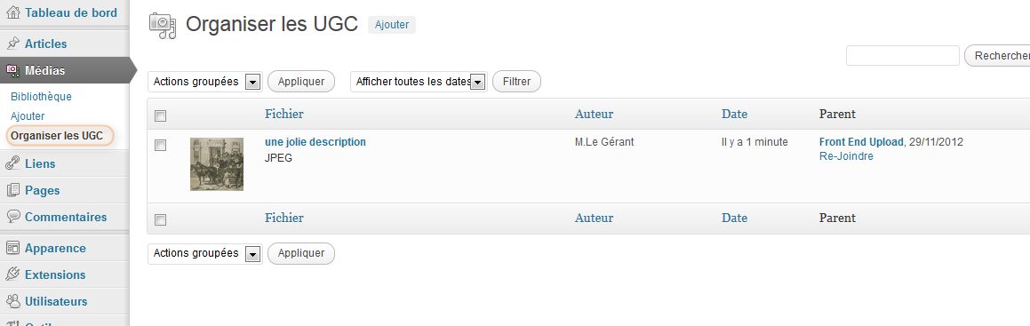
Task: Follow the Re-Joindre link
Action: (x=846, y=156)
